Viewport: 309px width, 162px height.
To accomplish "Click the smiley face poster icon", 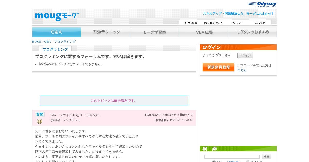I will click(x=39, y=121).
